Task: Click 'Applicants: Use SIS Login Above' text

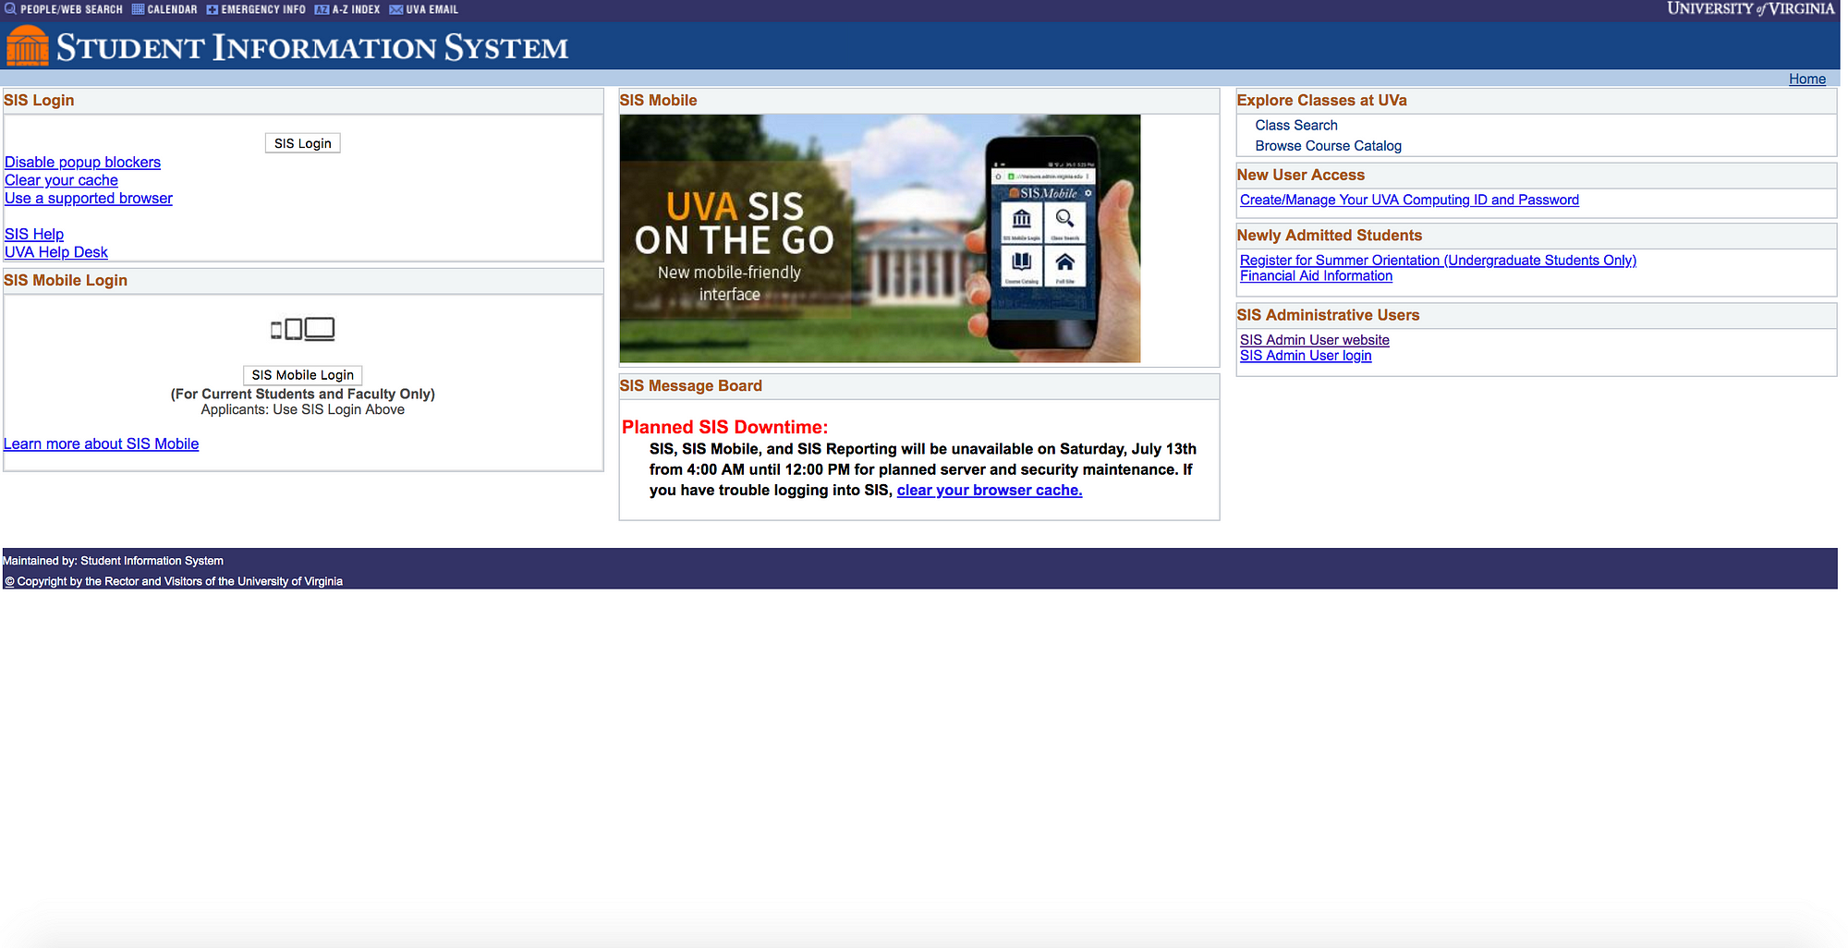Action: pyautogui.click(x=302, y=410)
